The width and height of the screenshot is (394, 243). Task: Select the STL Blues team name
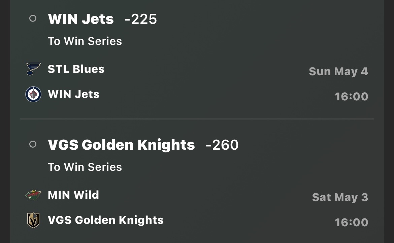pos(76,69)
